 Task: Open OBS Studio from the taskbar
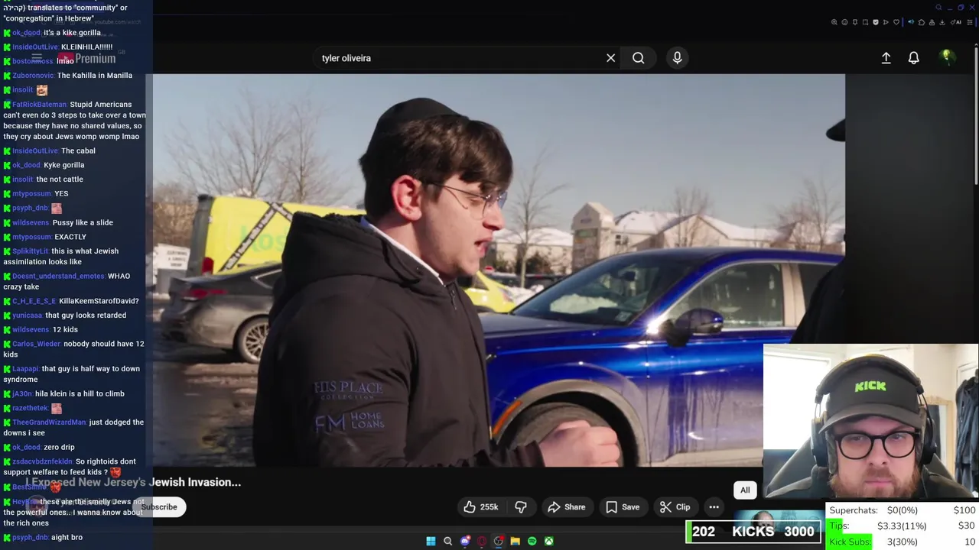tap(499, 541)
